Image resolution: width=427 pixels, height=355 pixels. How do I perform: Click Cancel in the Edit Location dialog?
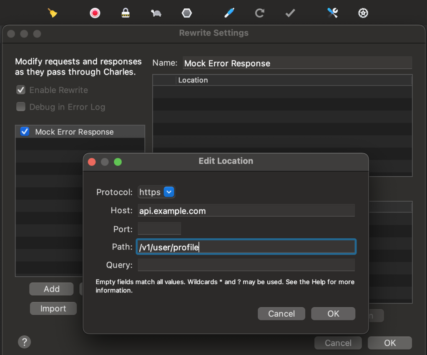281,314
